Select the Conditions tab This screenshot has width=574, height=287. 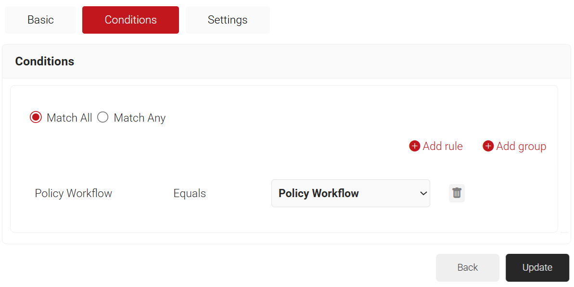click(130, 20)
